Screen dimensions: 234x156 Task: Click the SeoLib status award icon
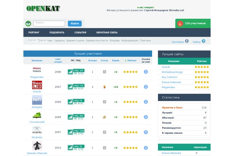105,87
